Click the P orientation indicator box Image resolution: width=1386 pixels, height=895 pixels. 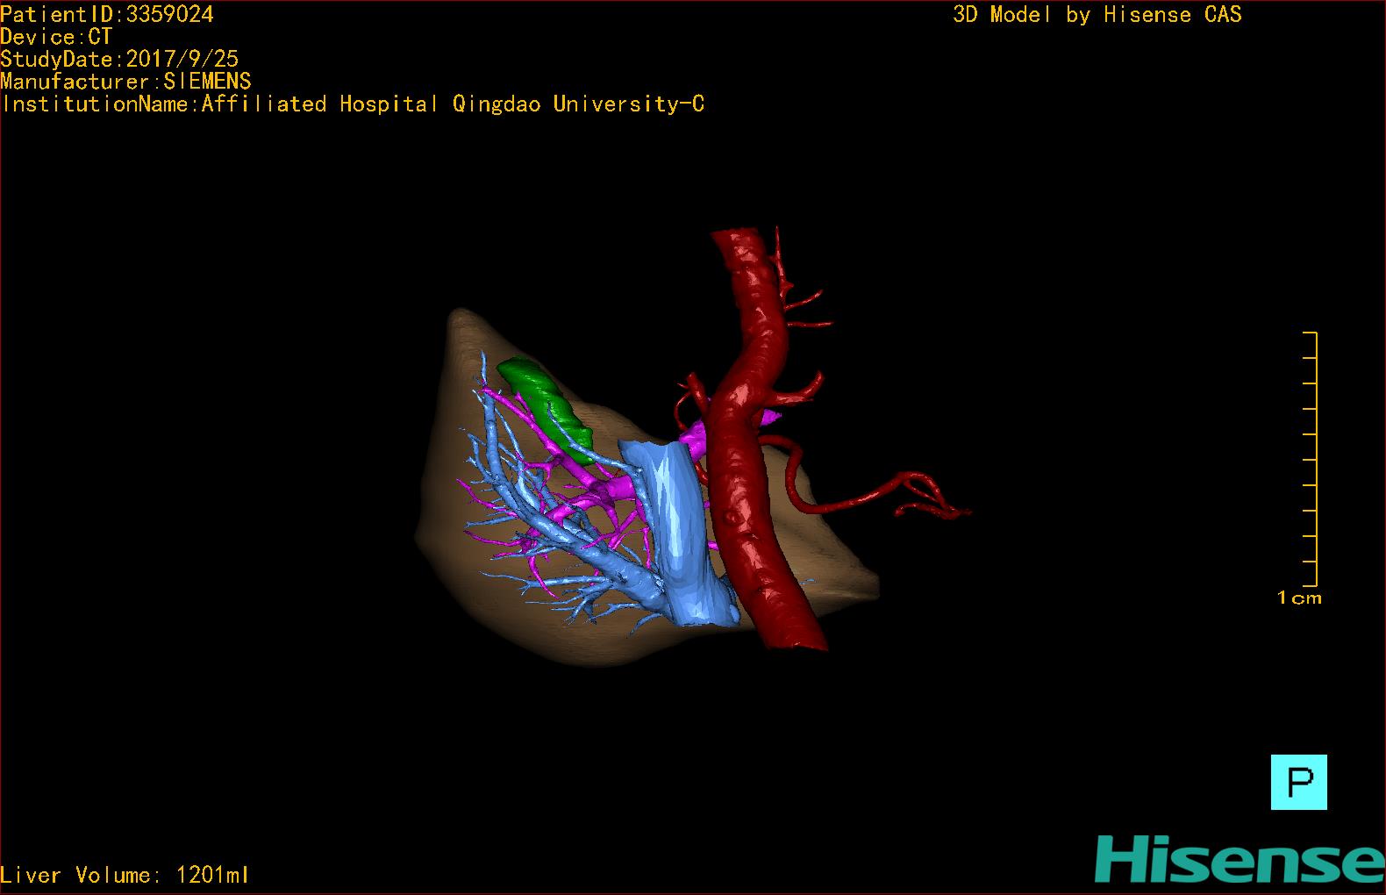[x=1298, y=782]
